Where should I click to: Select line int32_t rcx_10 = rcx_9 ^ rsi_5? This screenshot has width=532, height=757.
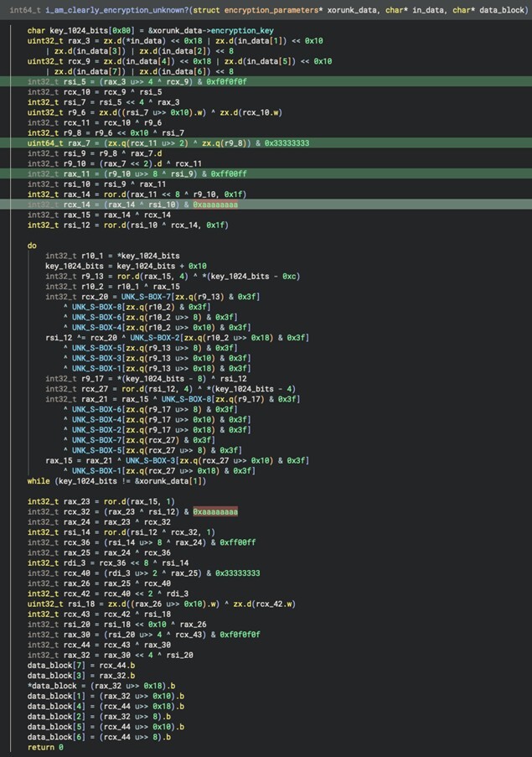[95, 91]
